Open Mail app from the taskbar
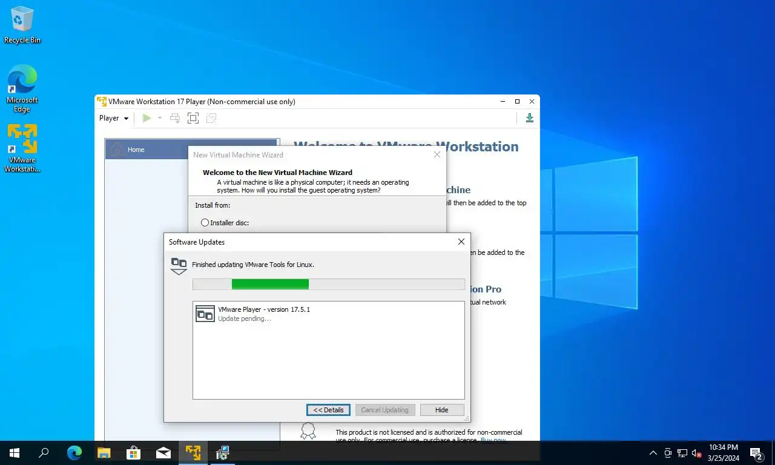Image resolution: width=775 pixels, height=465 pixels. pos(163,453)
